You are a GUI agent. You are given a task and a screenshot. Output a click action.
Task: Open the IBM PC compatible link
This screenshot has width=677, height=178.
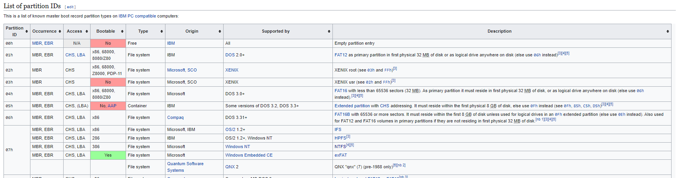point(137,16)
